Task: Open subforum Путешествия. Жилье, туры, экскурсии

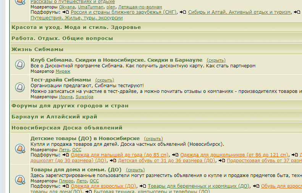Action: pos(76,18)
